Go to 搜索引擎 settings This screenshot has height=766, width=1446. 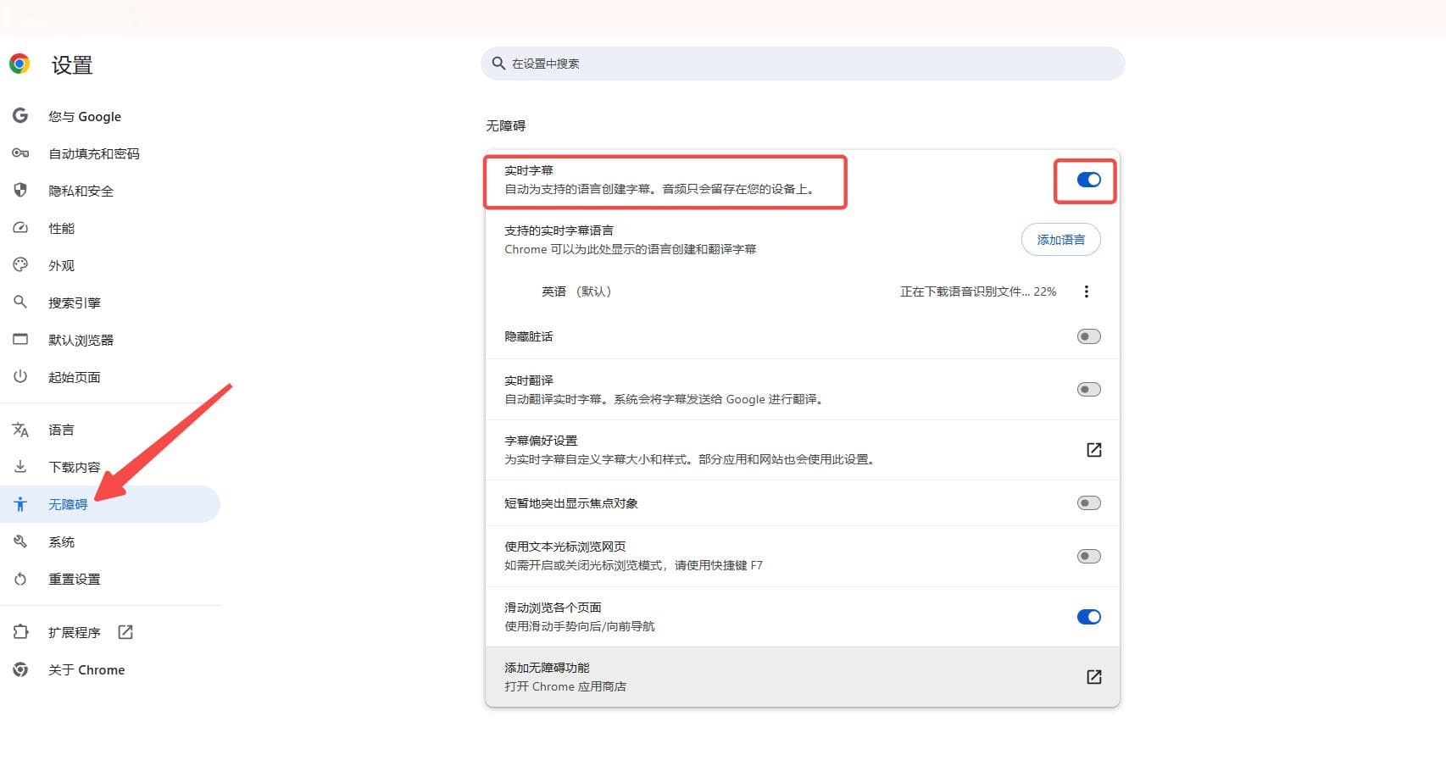pos(74,303)
